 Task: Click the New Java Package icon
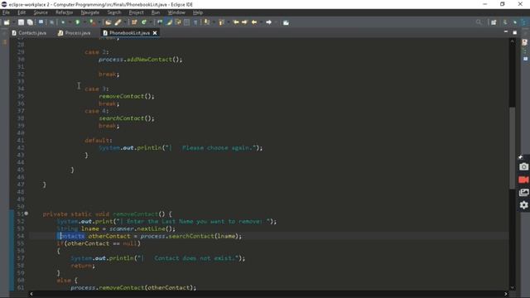click(134, 22)
